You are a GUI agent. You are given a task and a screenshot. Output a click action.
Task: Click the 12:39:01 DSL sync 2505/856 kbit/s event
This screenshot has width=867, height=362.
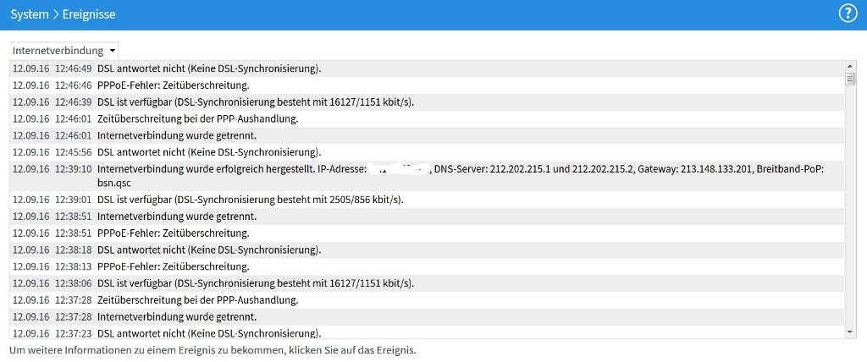tap(251, 200)
